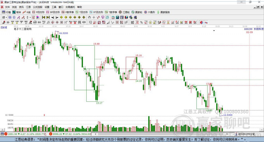Expand the candlestick style dropdown arrow

30,17
